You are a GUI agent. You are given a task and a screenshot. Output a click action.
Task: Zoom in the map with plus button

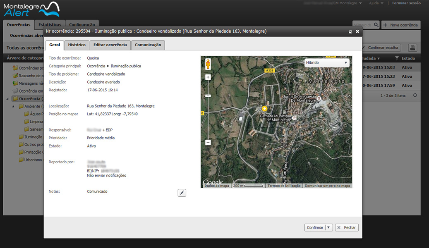[208, 77]
